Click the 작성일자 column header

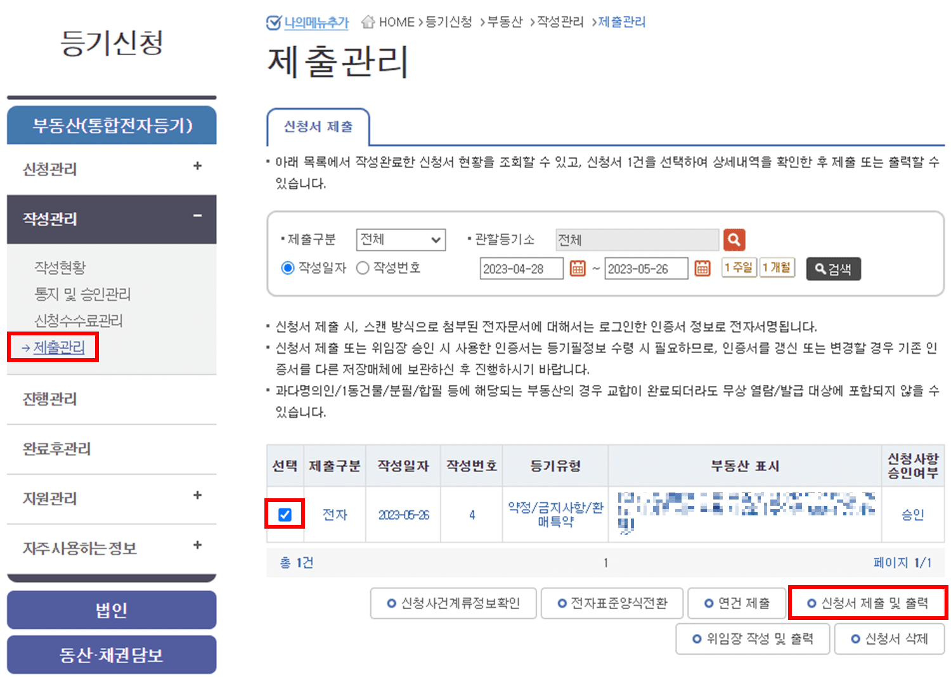(x=404, y=466)
